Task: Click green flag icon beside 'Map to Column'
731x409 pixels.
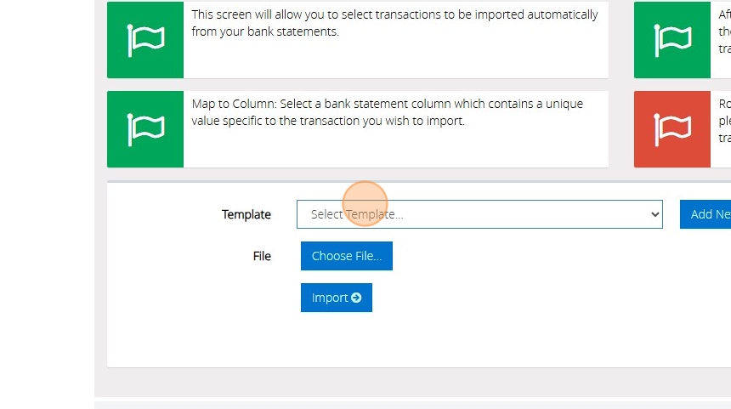Action: coord(145,129)
